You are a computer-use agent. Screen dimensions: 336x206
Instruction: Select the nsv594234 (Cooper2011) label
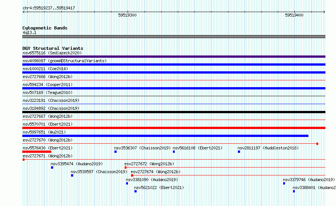click(48, 85)
